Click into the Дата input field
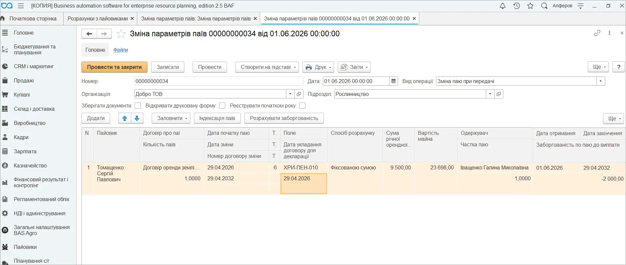 [x=356, y=81]
